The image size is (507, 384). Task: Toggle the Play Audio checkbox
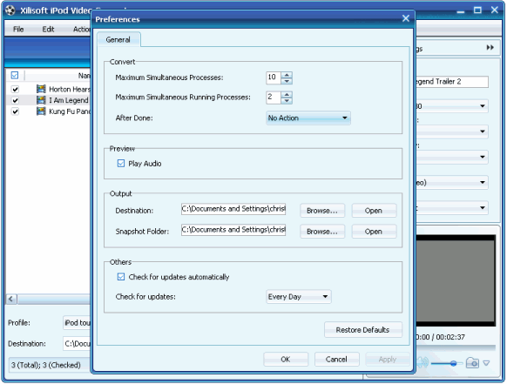coord(121,163)
